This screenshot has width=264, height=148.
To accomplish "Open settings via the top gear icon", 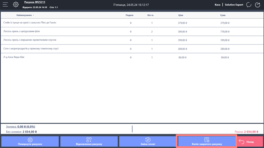I will pos(16,5).
